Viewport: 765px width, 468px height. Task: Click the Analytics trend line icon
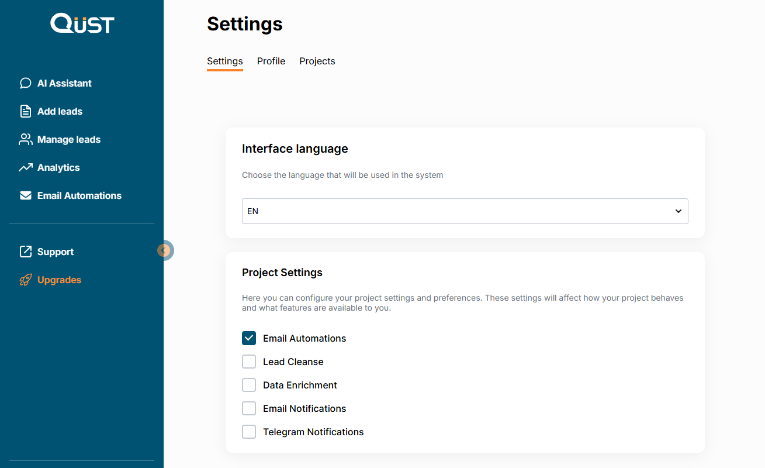pos(25,167)
